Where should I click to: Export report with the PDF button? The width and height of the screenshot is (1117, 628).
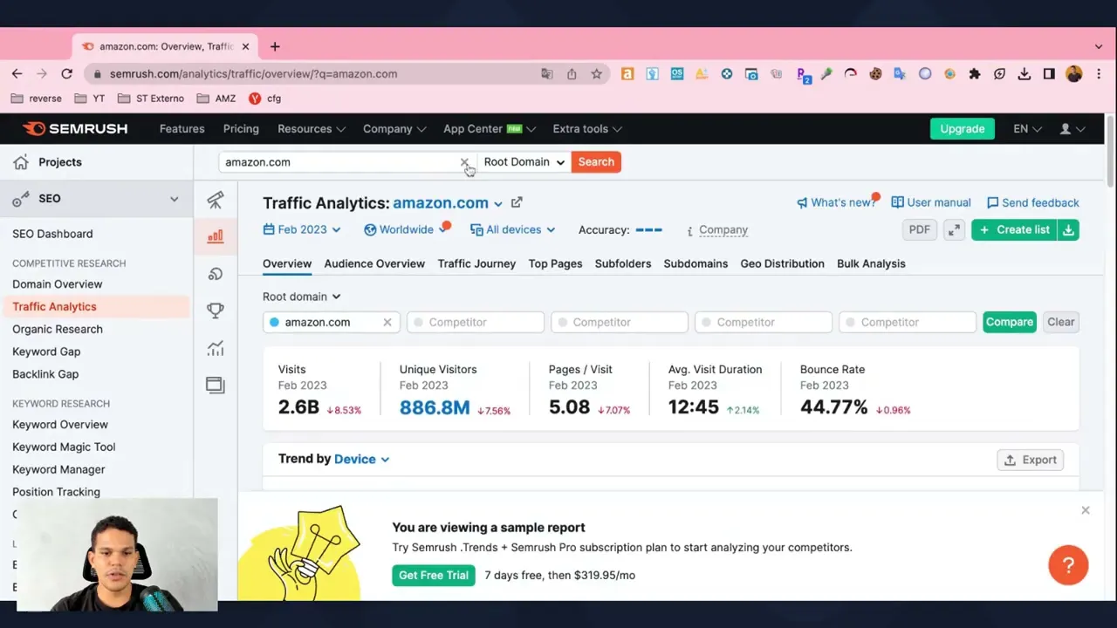tap(919, 229)
